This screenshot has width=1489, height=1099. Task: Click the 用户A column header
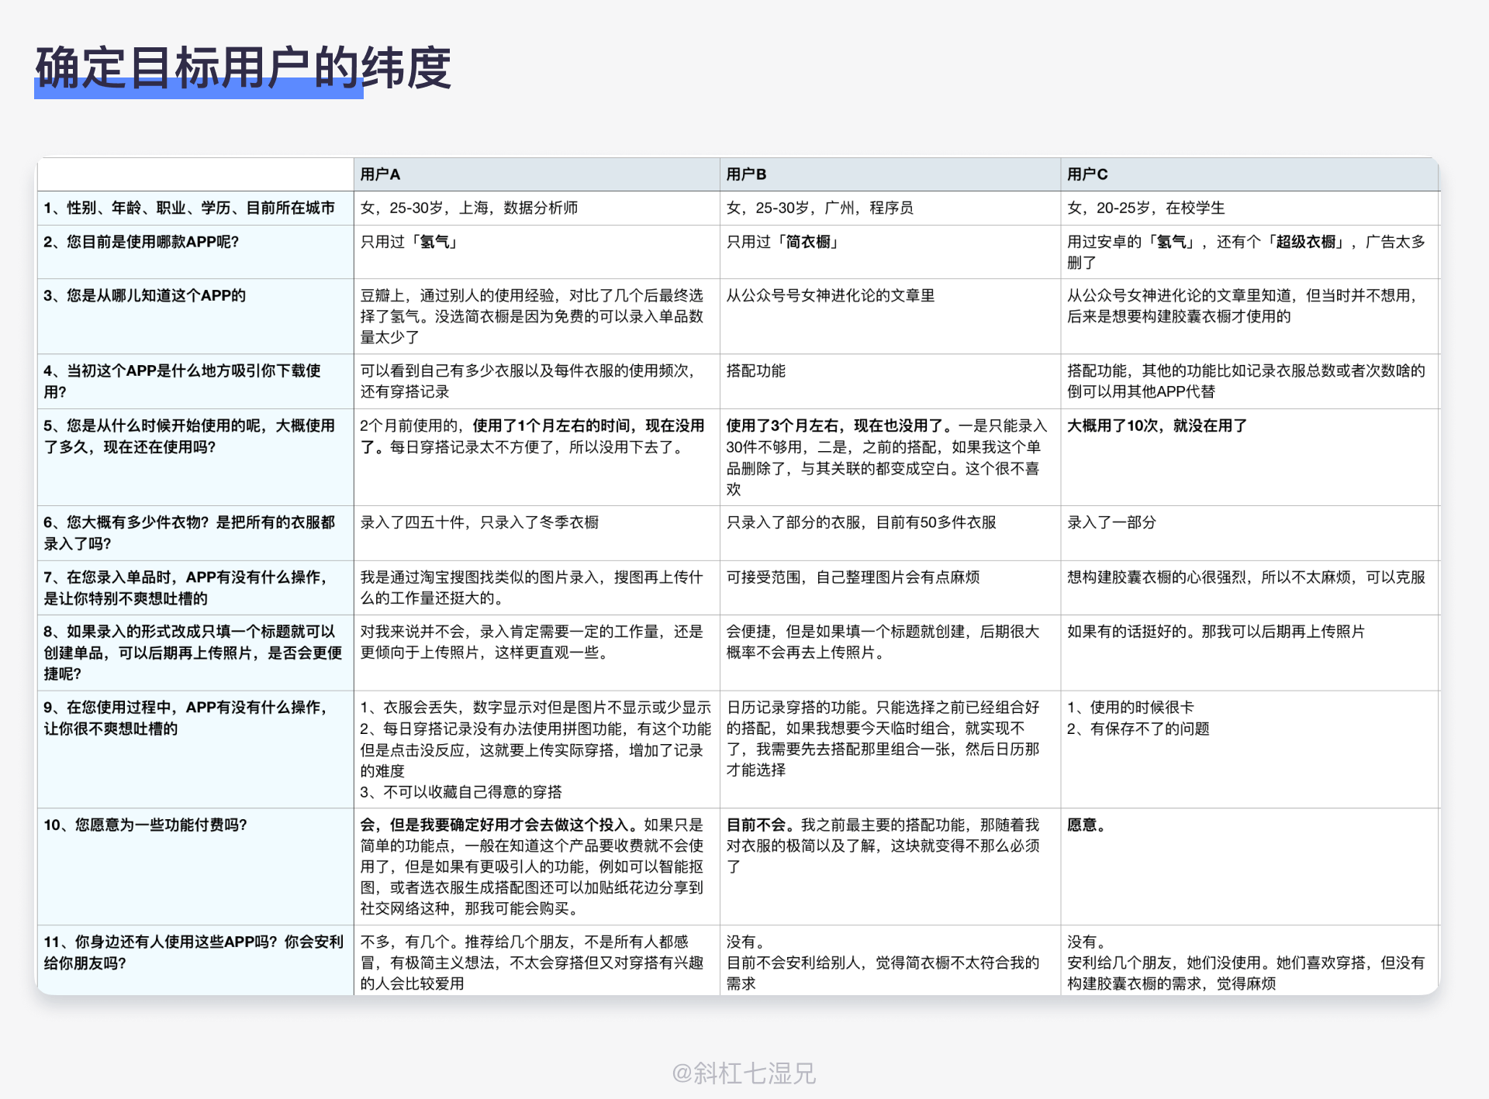380,174
